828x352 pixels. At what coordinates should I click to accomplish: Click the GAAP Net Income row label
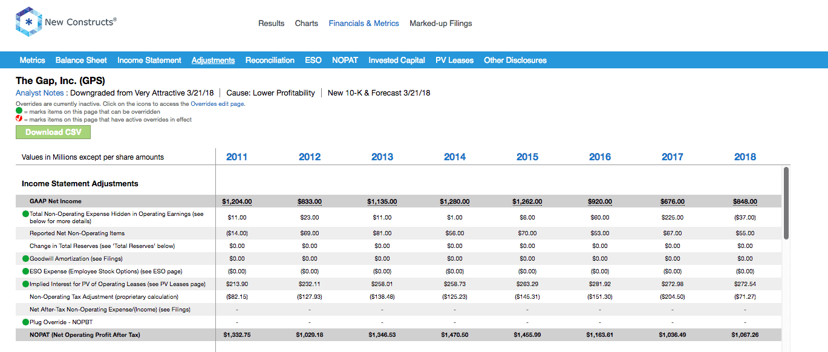(x=55, y=201)
